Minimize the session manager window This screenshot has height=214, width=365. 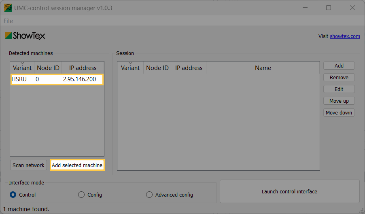(305, 8)
